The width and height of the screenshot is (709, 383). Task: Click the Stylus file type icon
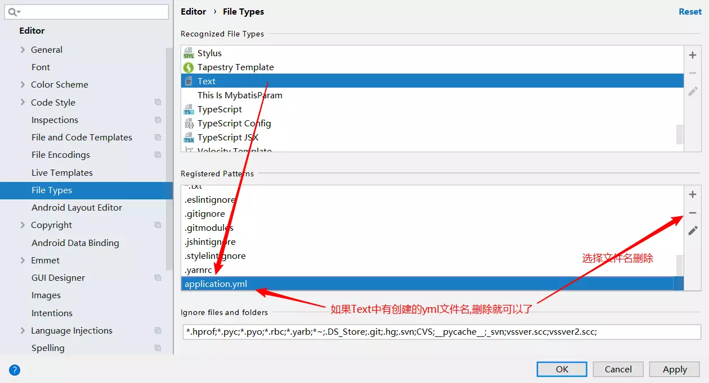pyautogui.click(x=189, y=53)
